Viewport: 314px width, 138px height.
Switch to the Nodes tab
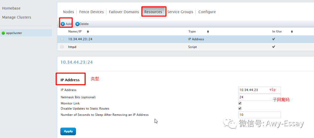tap(68, 12)
